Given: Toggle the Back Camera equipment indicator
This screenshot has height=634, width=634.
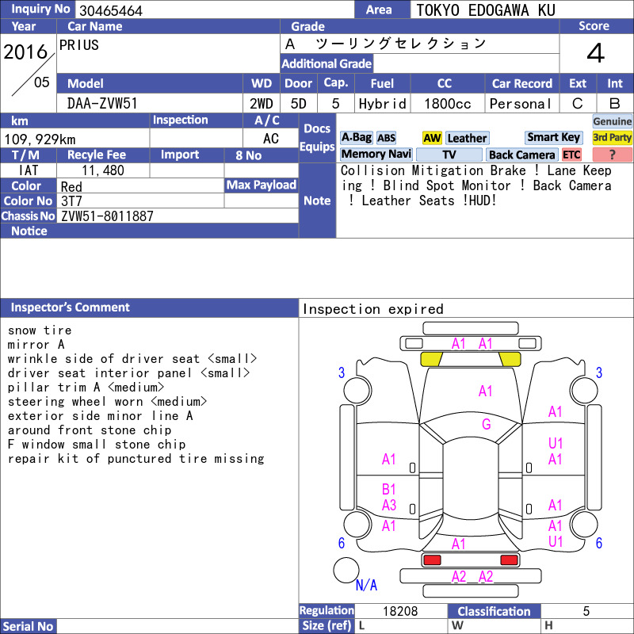Looking at the screenshot, I should [521, 155].
